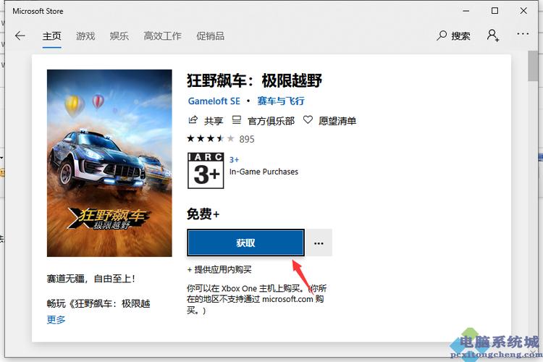This screenshot has height=362, width=543.
Task: Click the 共享 share icon
Action: click(x=193, y=120)
